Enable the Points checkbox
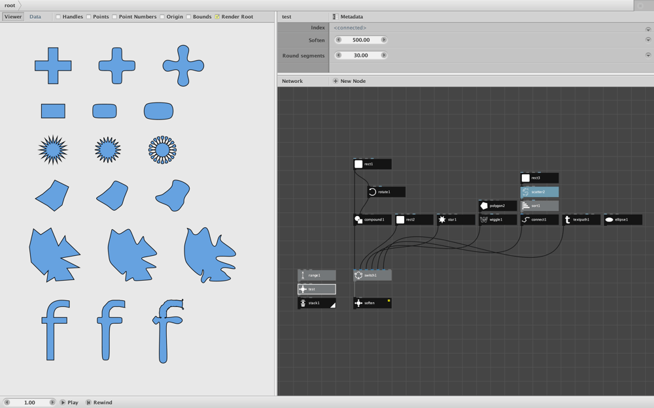 click(88, 17)
